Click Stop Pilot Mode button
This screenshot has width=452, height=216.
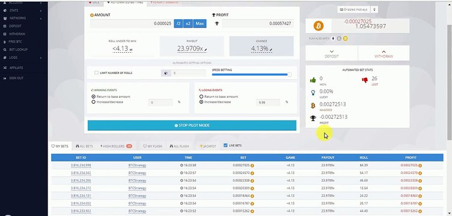192,125
